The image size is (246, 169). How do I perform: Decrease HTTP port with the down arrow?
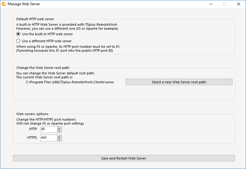59,131
